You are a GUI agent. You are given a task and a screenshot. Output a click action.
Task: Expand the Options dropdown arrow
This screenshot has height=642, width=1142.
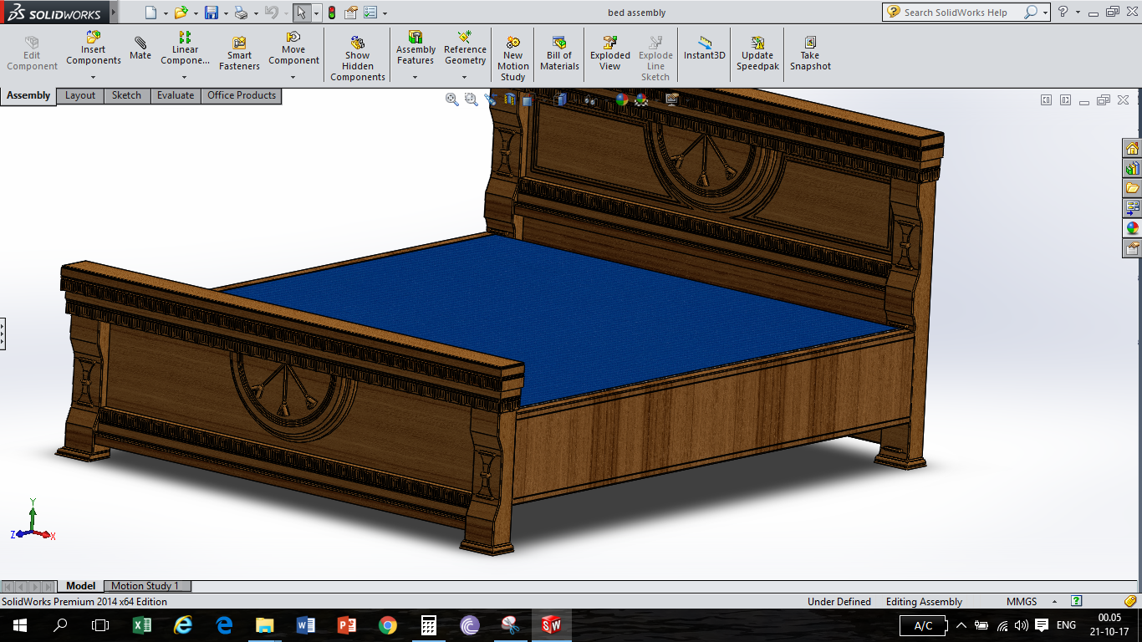click(385, 13)
